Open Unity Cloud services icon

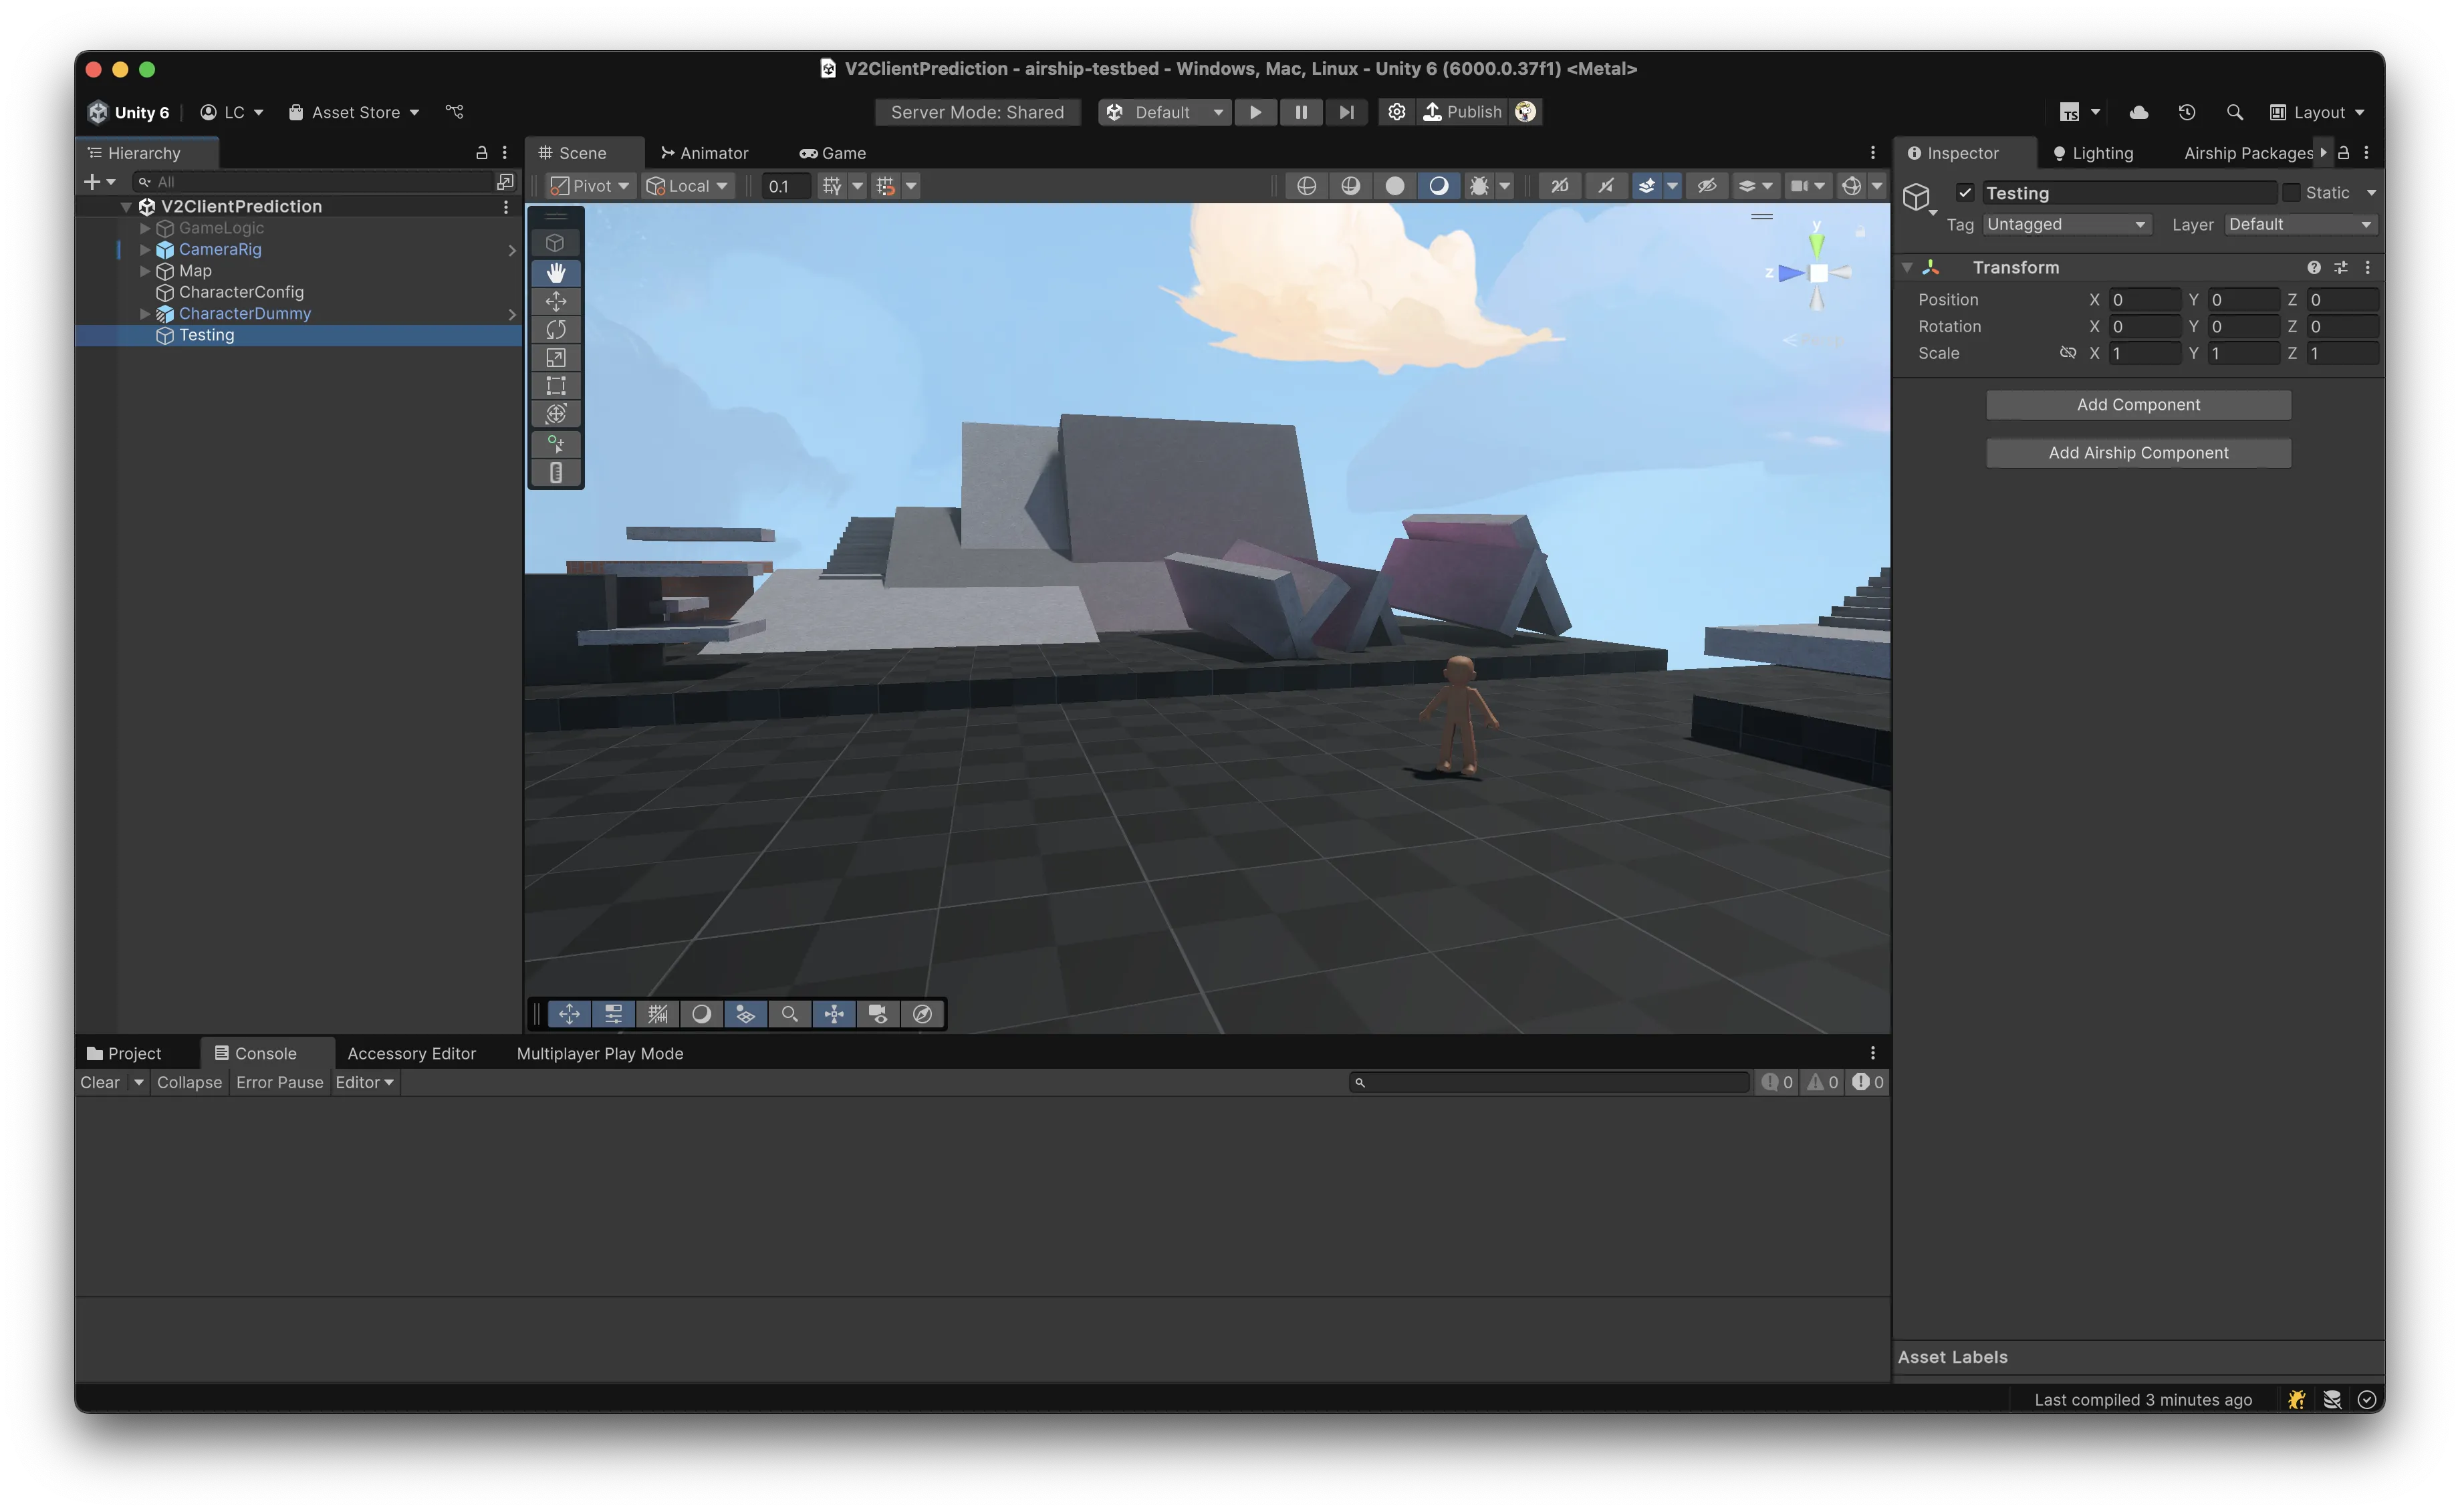click(x=2139, y=112)
